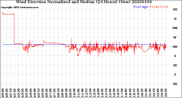The width and height of the screenshot is (182, 98).
Task: Click the 01:10 time label
Action: [11, 93]
